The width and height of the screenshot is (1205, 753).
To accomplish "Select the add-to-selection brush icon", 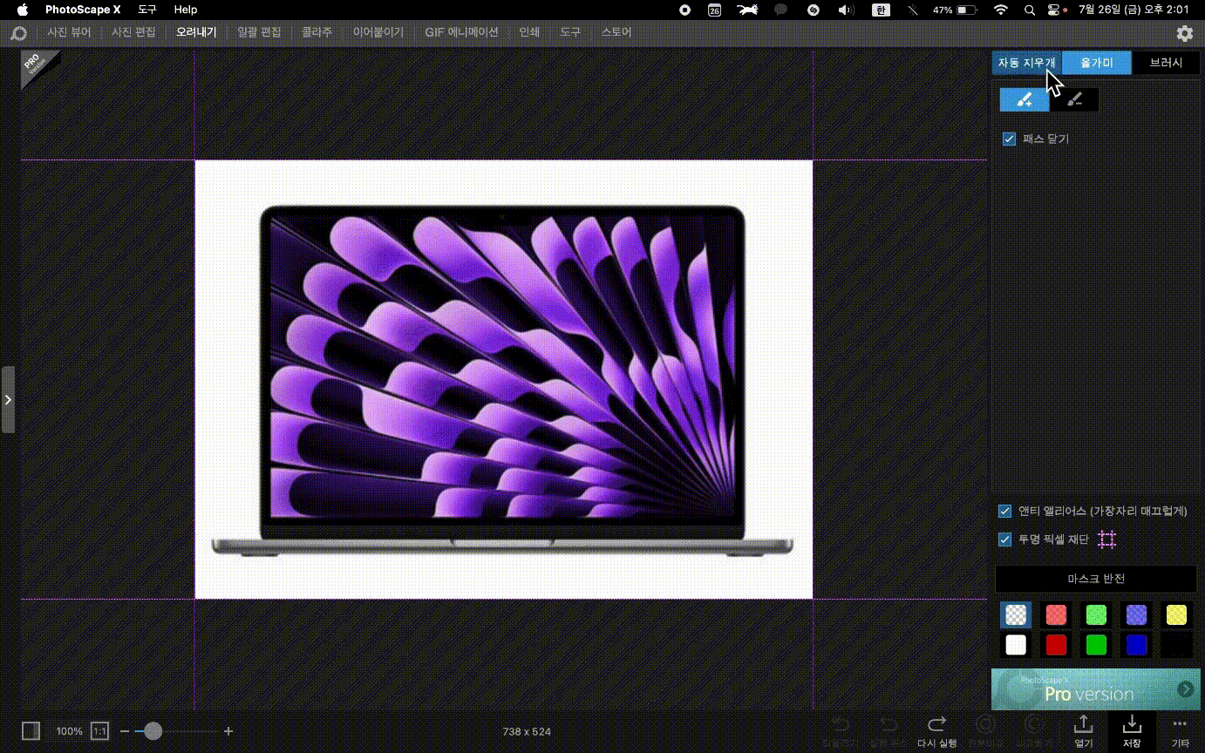I will (x=1025, y=100).
